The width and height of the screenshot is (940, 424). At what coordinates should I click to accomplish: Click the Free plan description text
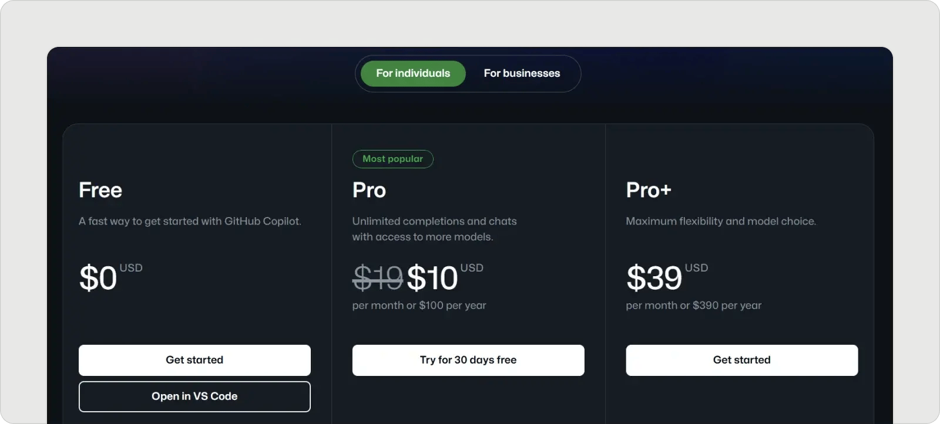pyautogui.click(x=190, y=221)
